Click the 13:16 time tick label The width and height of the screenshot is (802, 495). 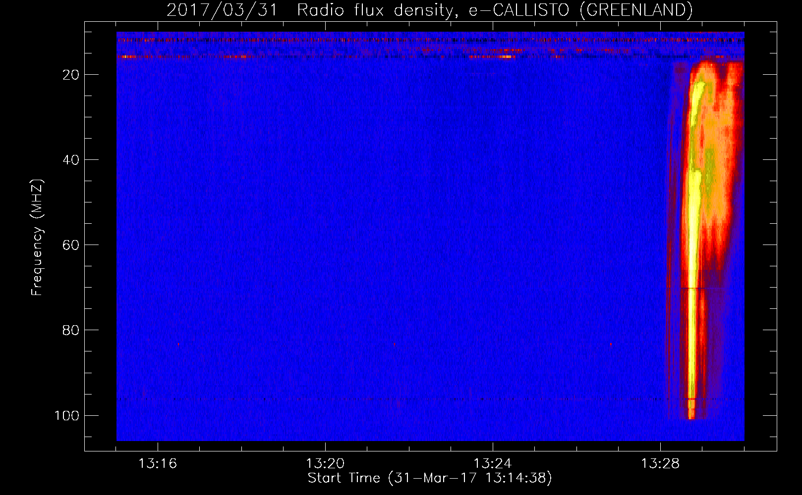click(x=158, y=464)
